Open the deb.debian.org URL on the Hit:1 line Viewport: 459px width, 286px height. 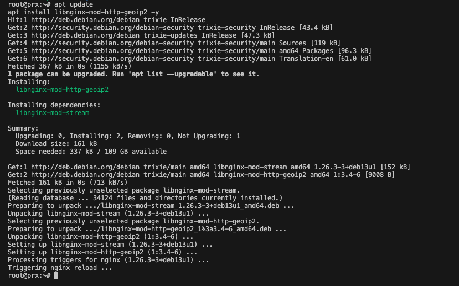pyautogui.click(x=74, y=20)
